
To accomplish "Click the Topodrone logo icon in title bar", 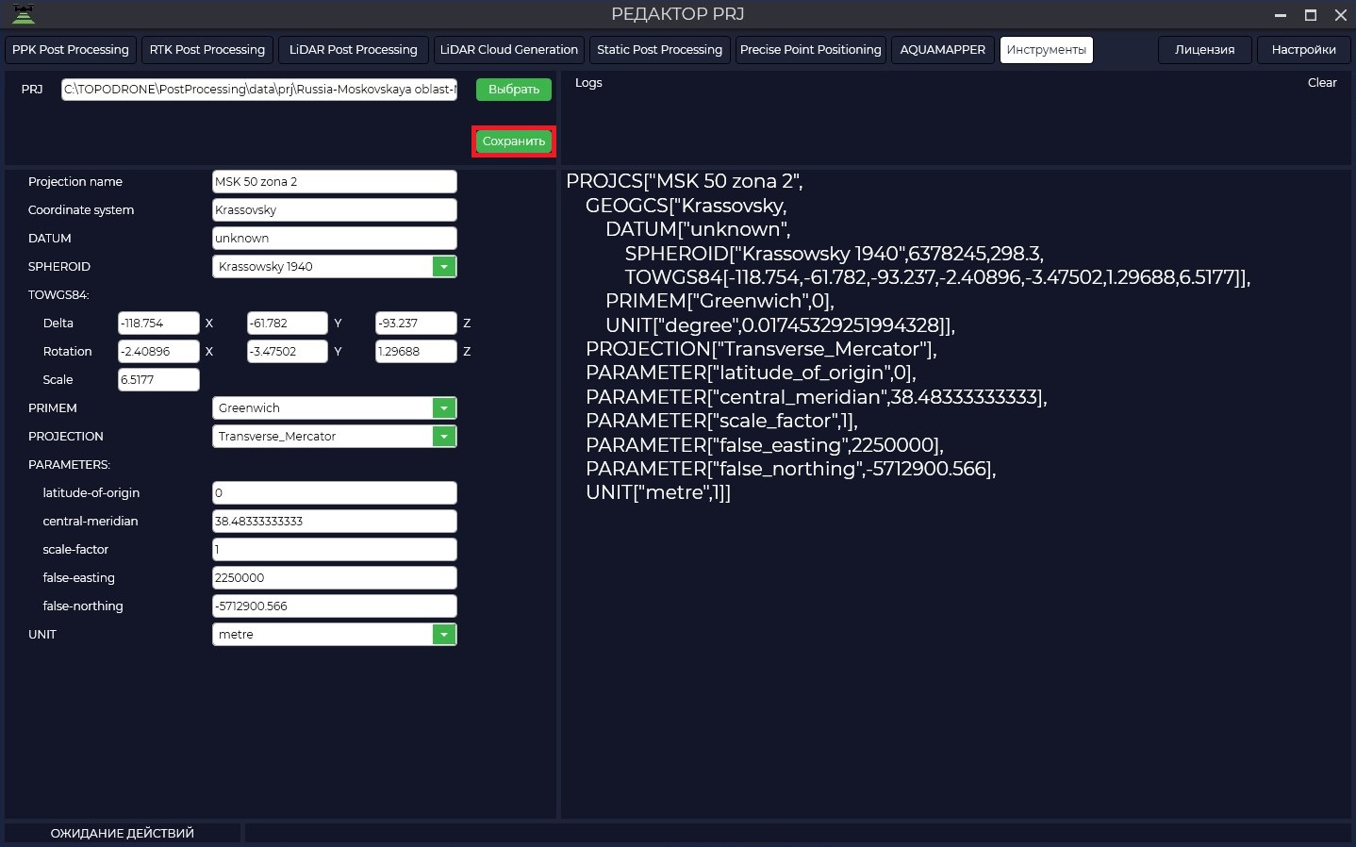I will click(24, 14).
